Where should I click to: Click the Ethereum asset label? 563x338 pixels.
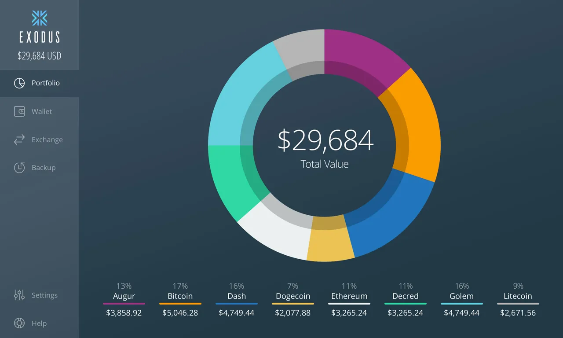[x=349, y=296]
